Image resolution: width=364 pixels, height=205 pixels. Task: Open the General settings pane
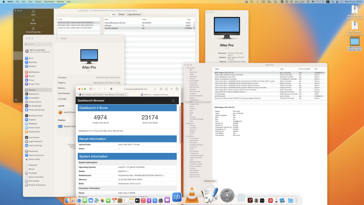(x=38, y=90)
